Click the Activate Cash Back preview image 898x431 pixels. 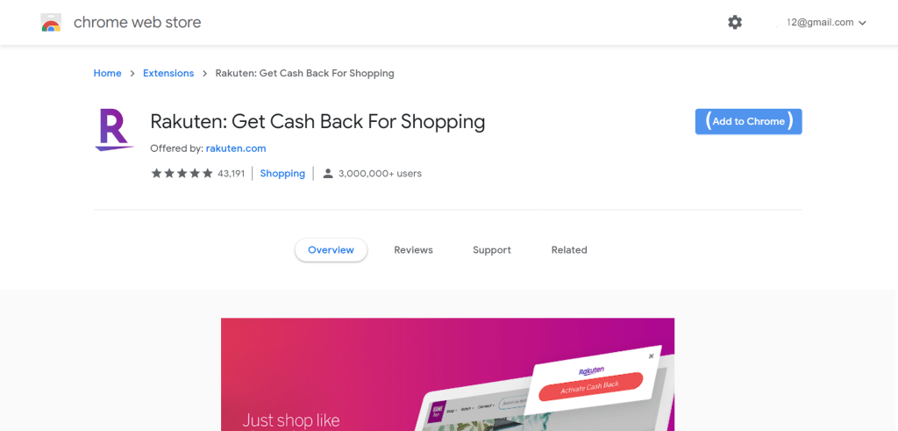[447, 374]
